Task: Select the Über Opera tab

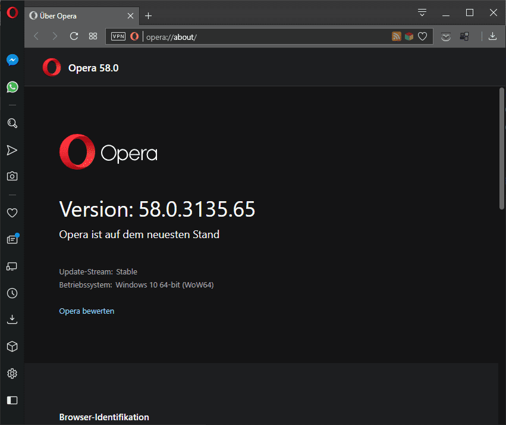Action: tap(82, 16)
